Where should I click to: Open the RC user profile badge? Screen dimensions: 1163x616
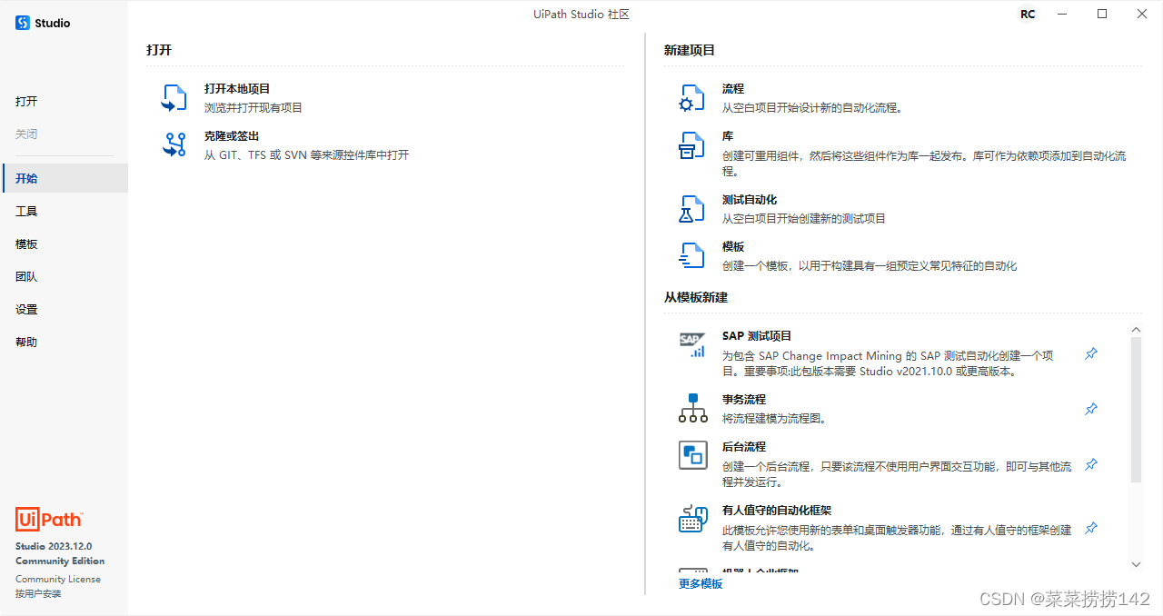tap(1028, 14)
